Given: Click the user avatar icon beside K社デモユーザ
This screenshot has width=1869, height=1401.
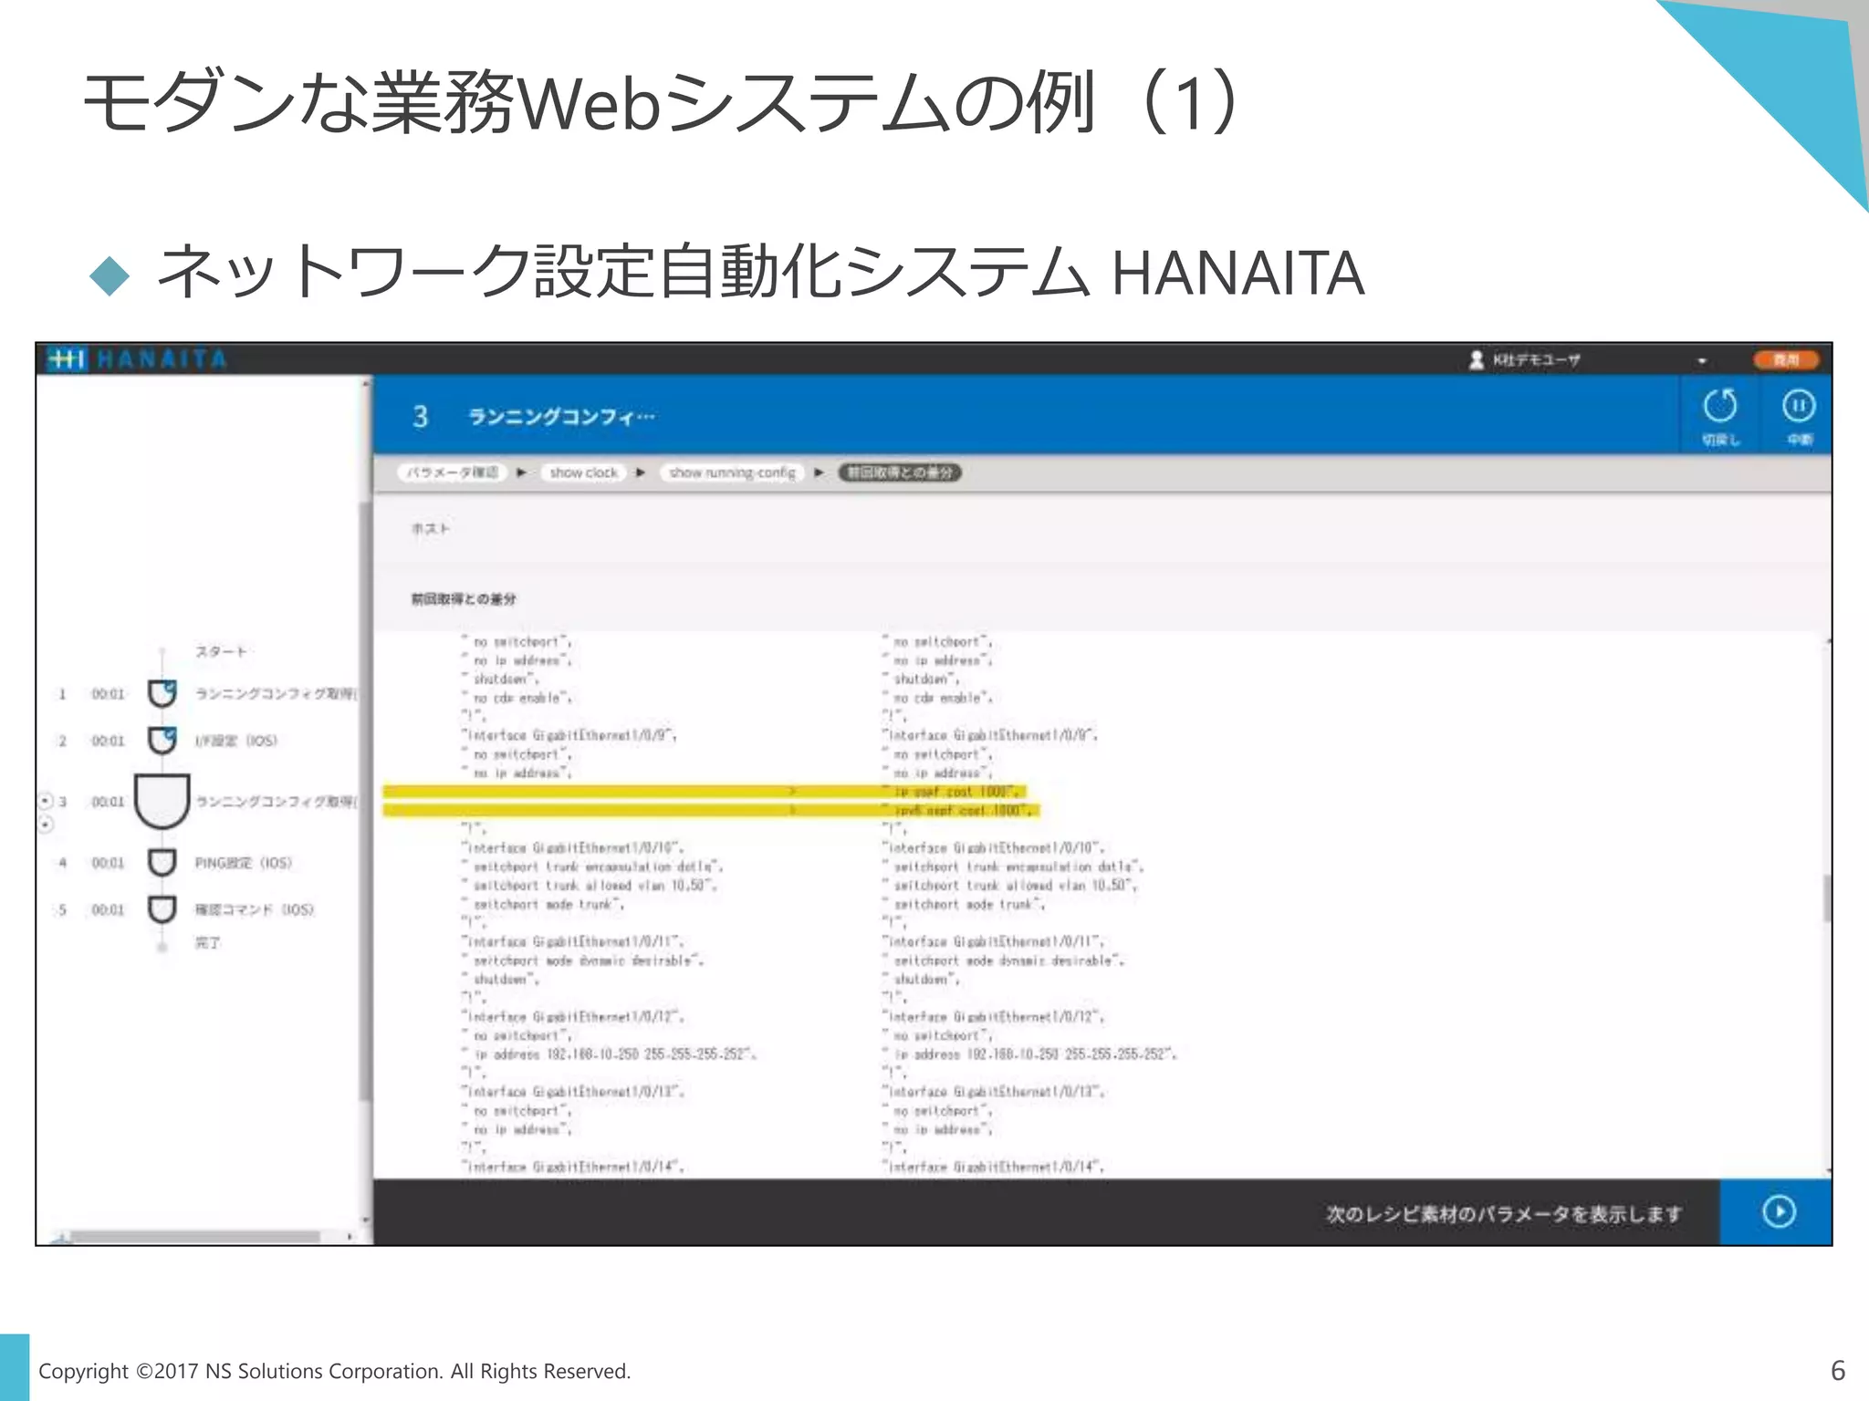Looking at the screenshot, I should click(1477, 359).
